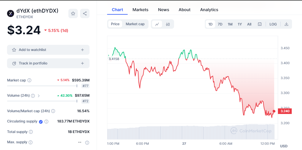Select the 1Y time range

tap(240, 24)
